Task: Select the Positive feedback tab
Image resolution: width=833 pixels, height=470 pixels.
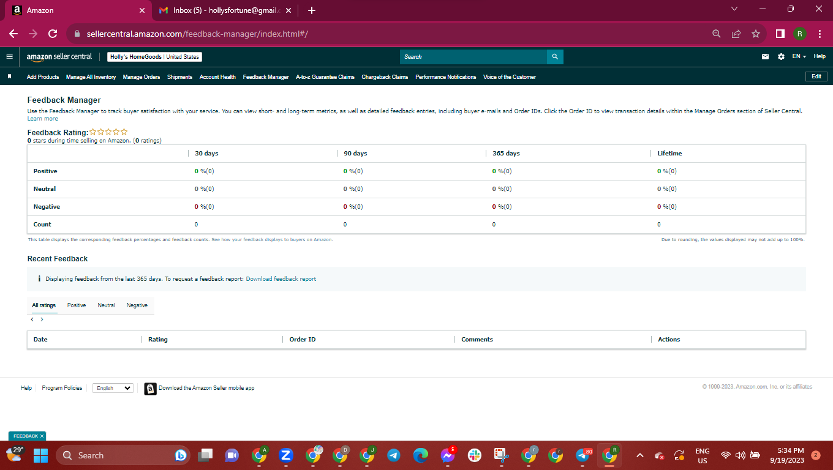Action: click(77, 305)
